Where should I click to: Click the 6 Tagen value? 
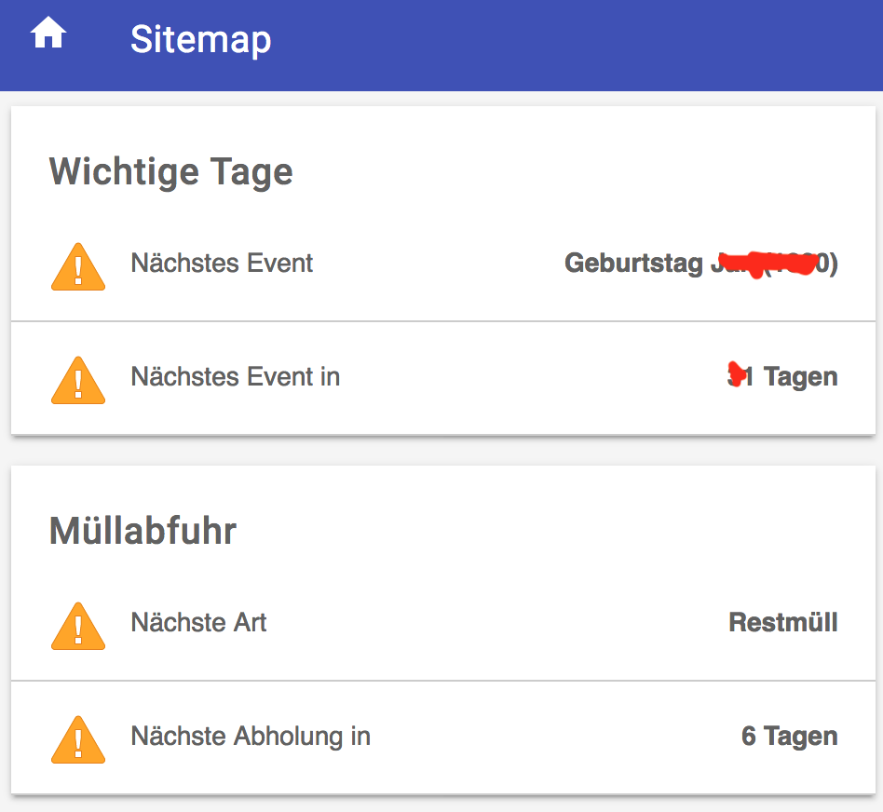pyautogui.click(x=790, y=736)
